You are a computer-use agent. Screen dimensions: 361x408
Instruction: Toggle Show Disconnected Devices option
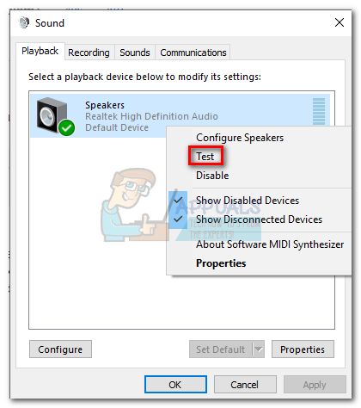(259, 219)
